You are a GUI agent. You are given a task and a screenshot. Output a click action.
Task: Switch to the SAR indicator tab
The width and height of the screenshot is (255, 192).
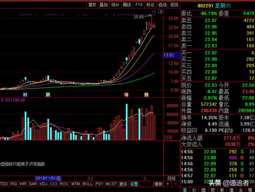(x=33, y=184)
